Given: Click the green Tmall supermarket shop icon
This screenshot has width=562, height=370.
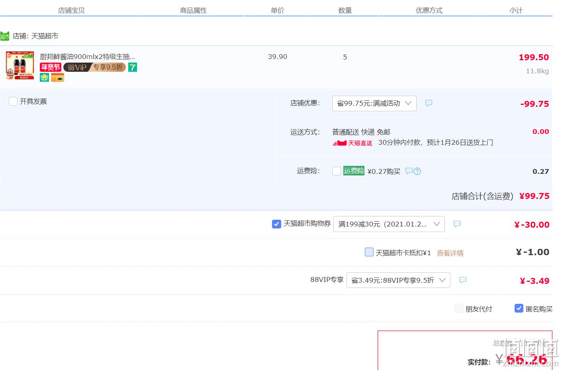Looking at the screenshot, I should coord(5,36).
